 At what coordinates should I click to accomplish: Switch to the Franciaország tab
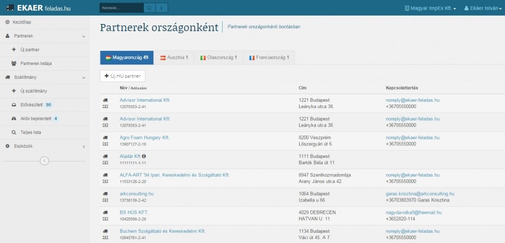(x=269, y=58)
